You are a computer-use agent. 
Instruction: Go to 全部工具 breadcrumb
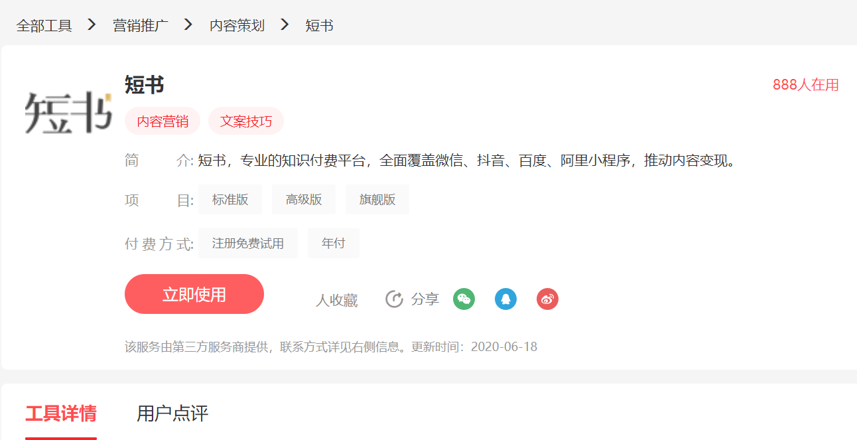point(44,25)
